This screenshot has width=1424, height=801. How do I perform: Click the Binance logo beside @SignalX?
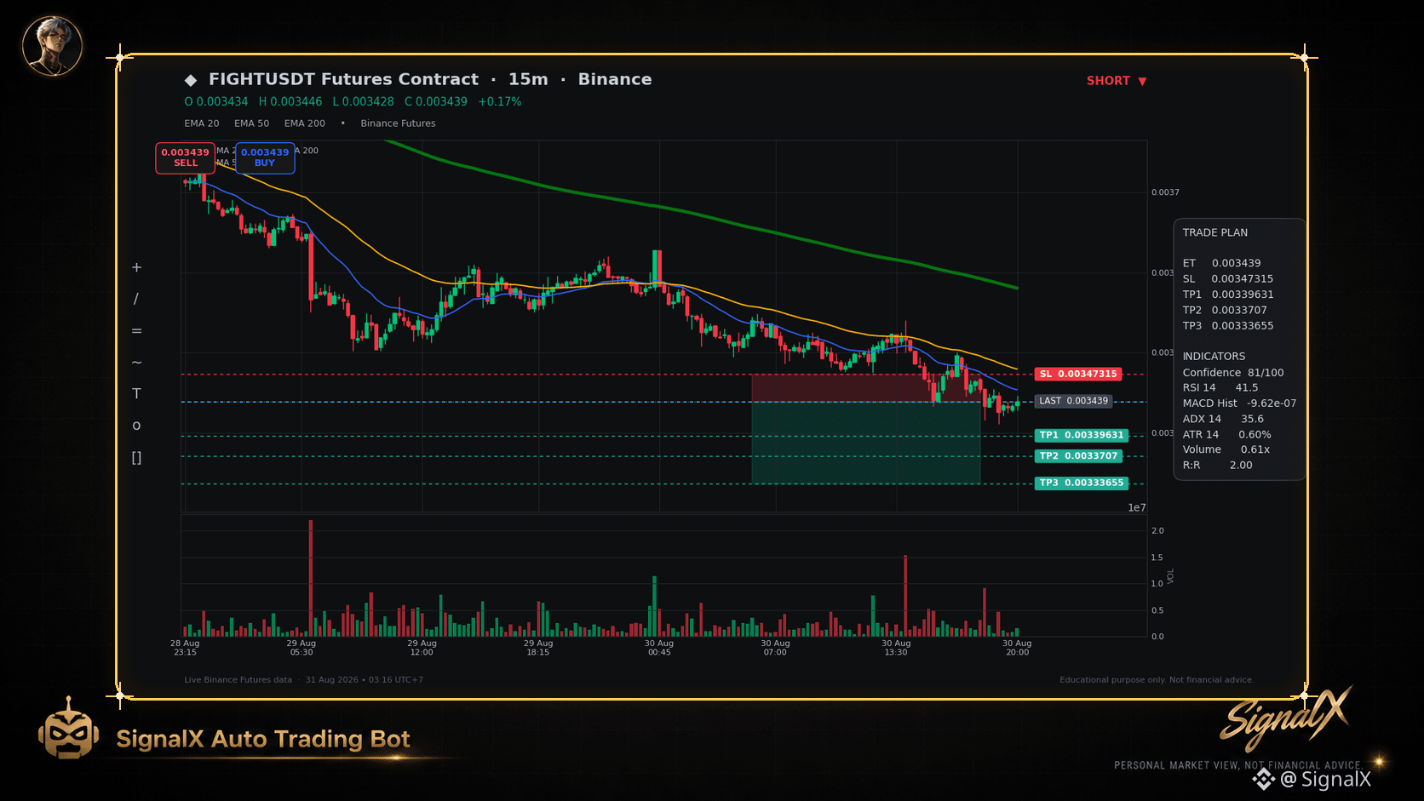pyautogui.click(x=1263, y=779)
